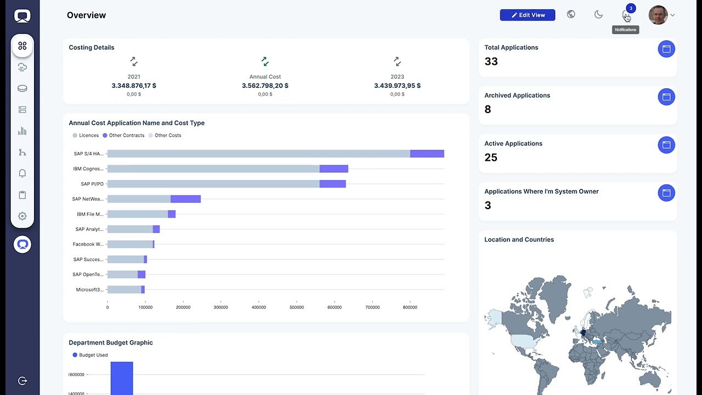
Task: Click the git branch icon in sidebar
Action: (x=22, y=153)
